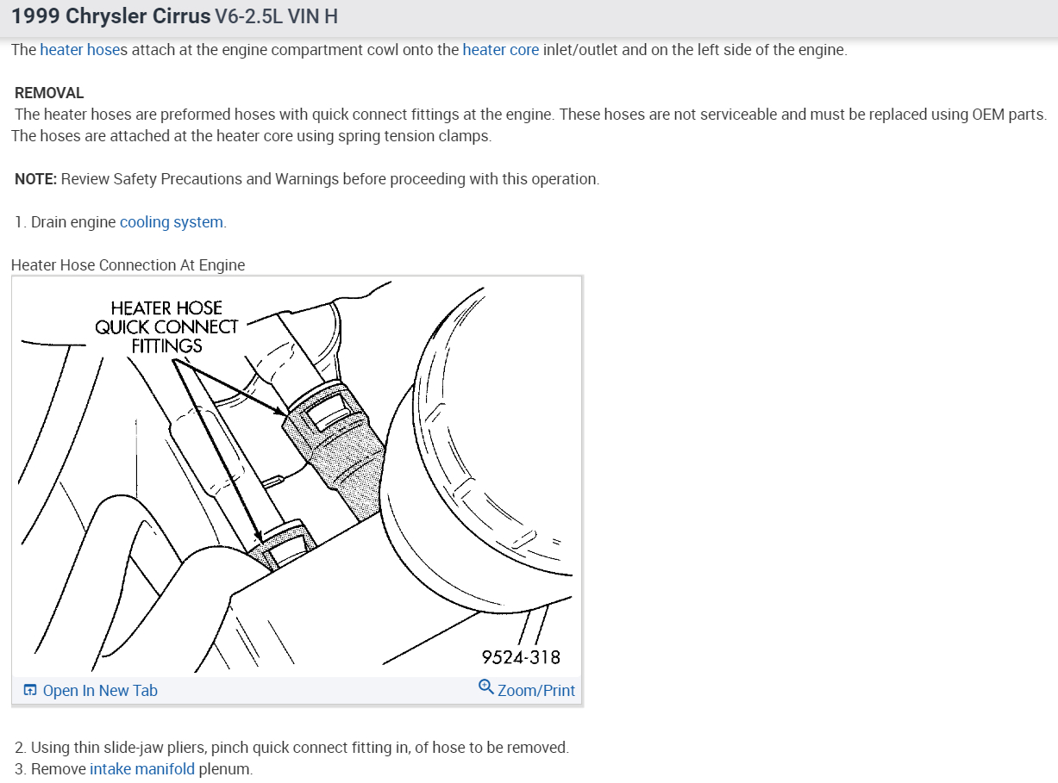Screen dimensions: 1058x783
Task: Click the Open In New Tab icon
Action: pyautogui.click(x=30, y=690)
